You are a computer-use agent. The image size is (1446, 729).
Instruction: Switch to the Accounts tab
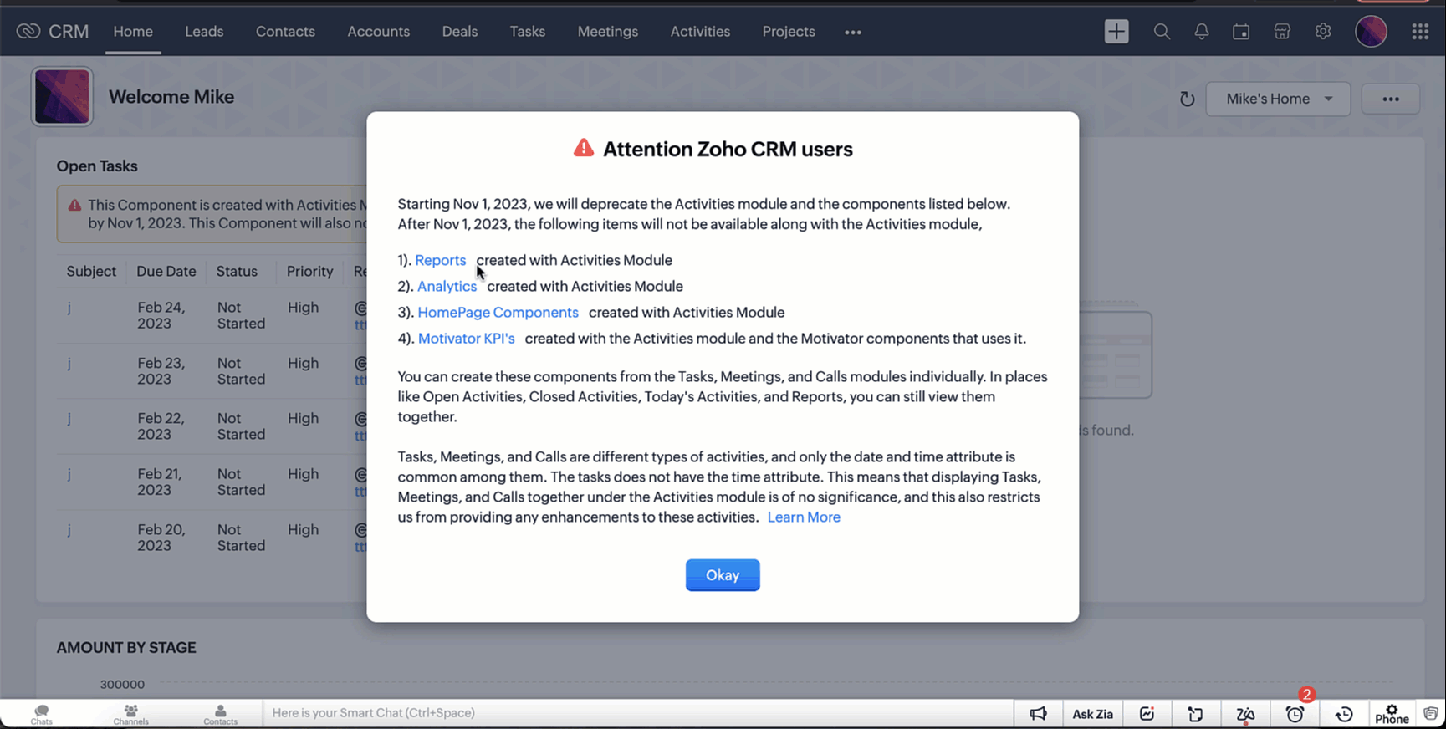point(379,32)
